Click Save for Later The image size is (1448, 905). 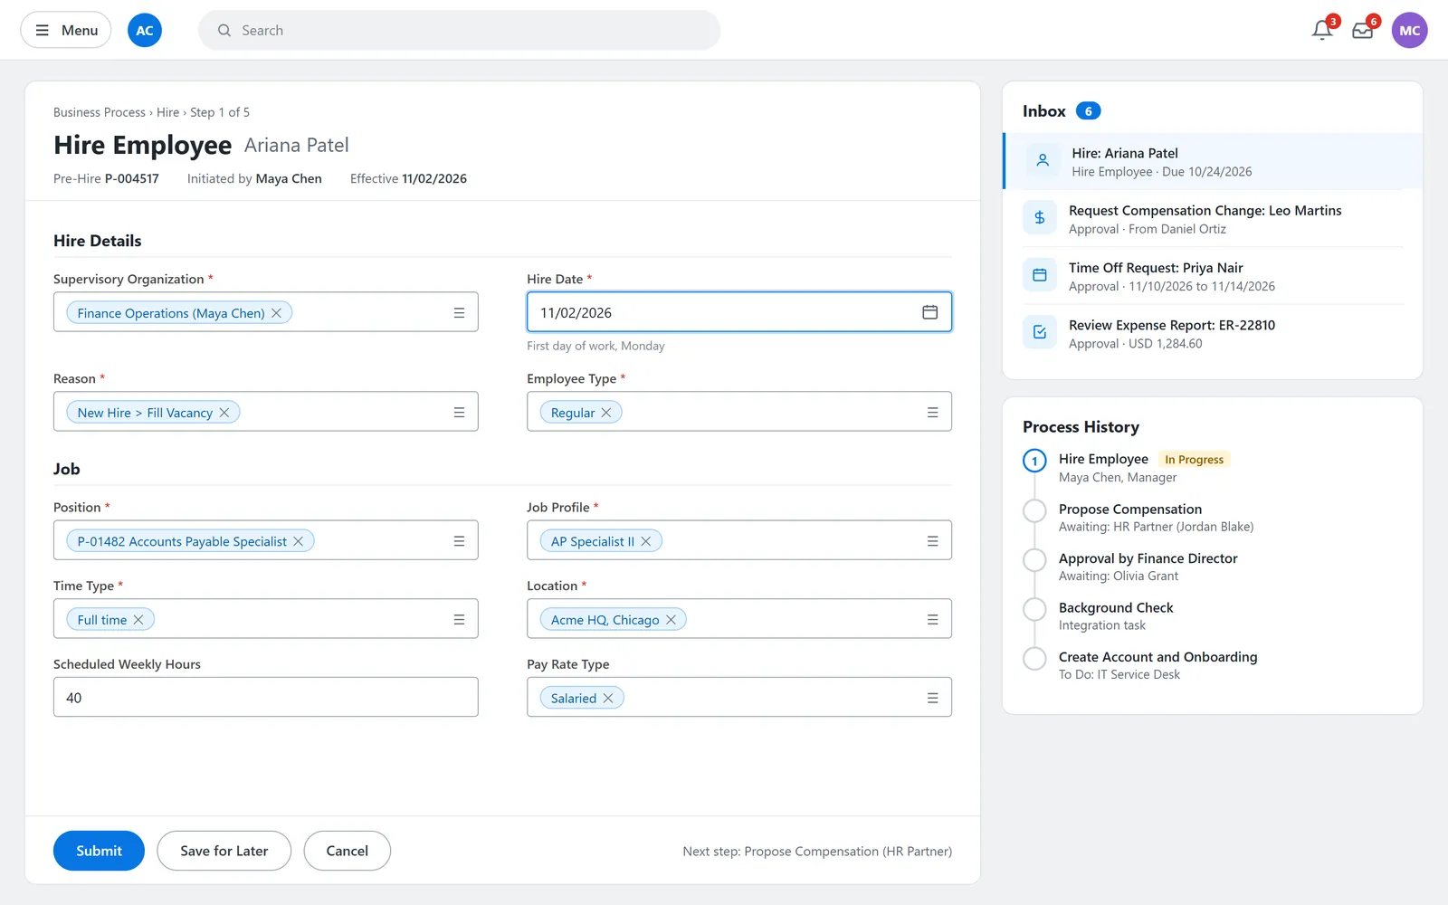pyautogui.click(x=224, y=851)
